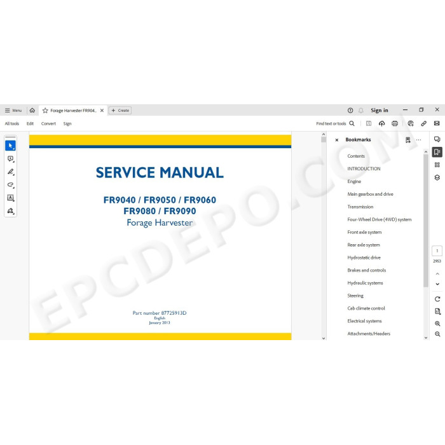Zoom in with magnifier plus icon
Image resolution: width=445 pixels, height=445 pixels.
(437, 324)
